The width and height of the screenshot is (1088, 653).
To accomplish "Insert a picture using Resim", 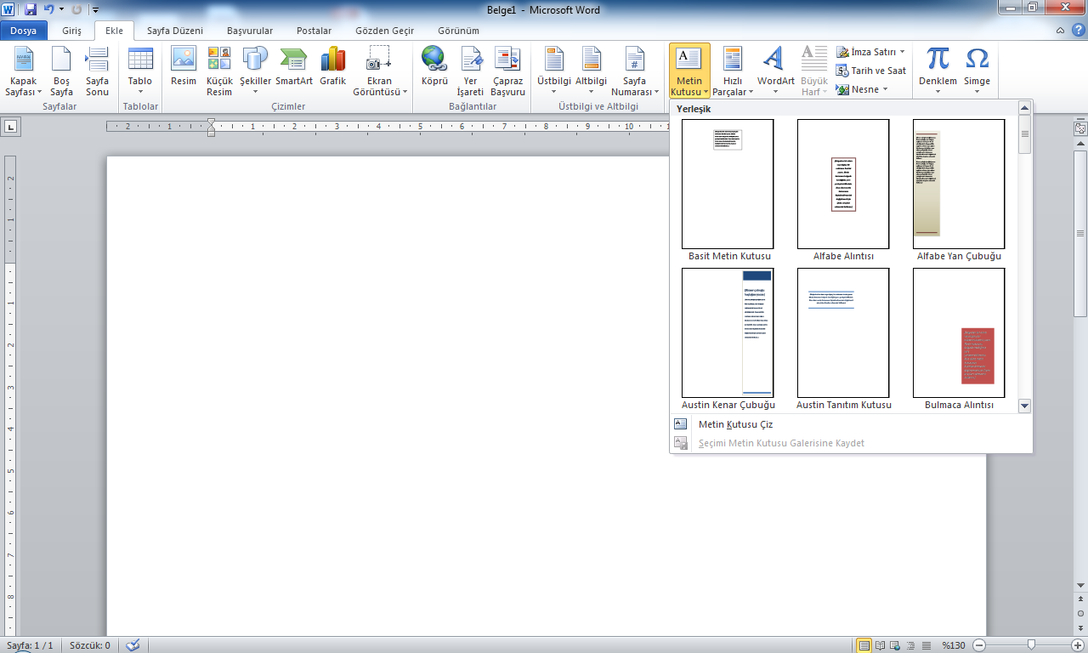I will pyautogui.click(x=184, y=71).
